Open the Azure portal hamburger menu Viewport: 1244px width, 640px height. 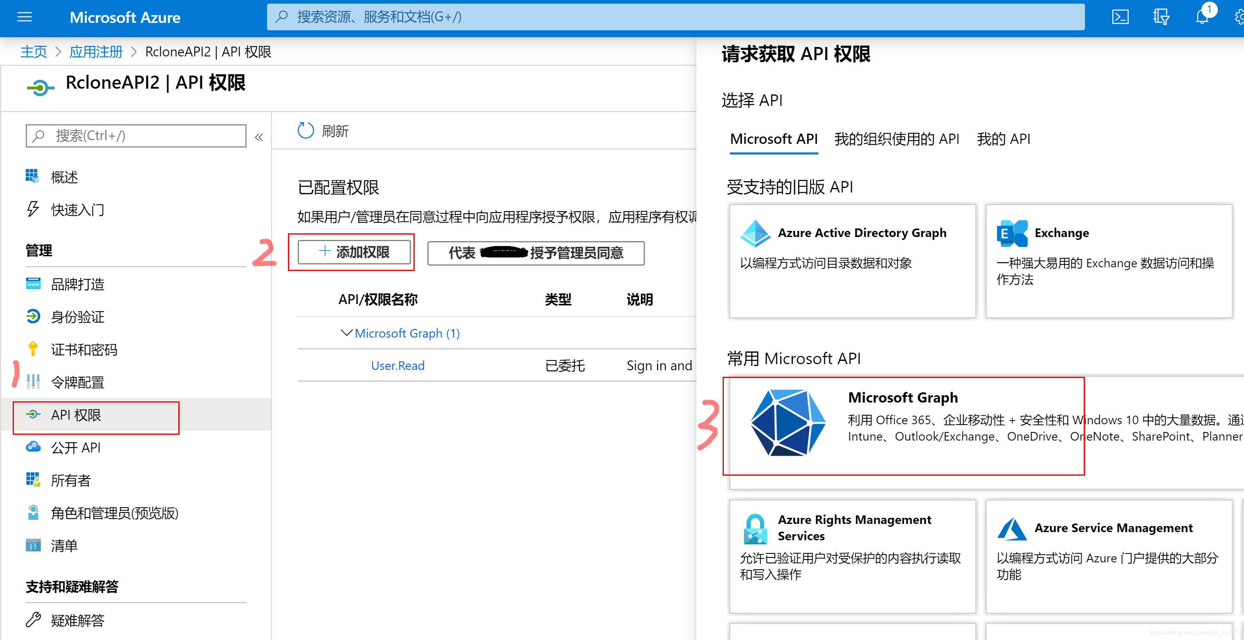point(24,17)
